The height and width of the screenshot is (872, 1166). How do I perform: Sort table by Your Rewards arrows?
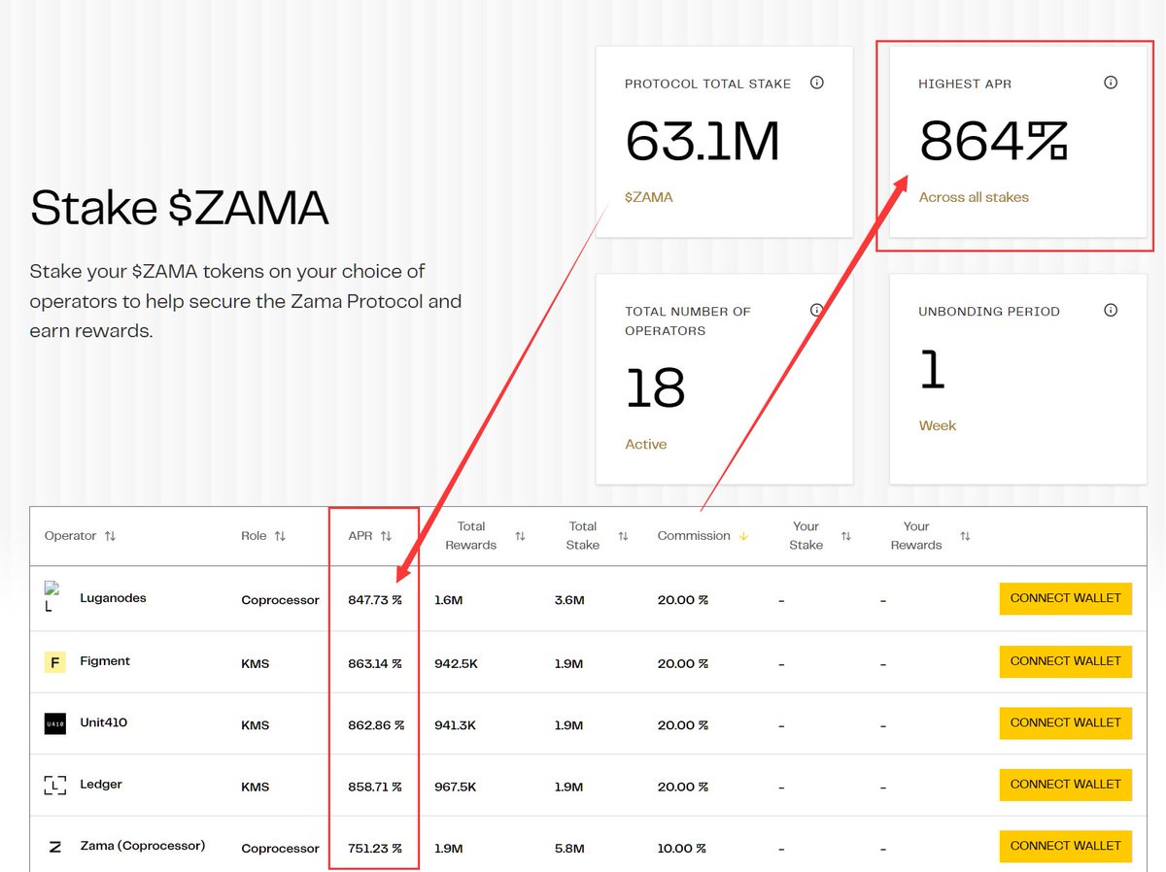[x=965, y=536]
